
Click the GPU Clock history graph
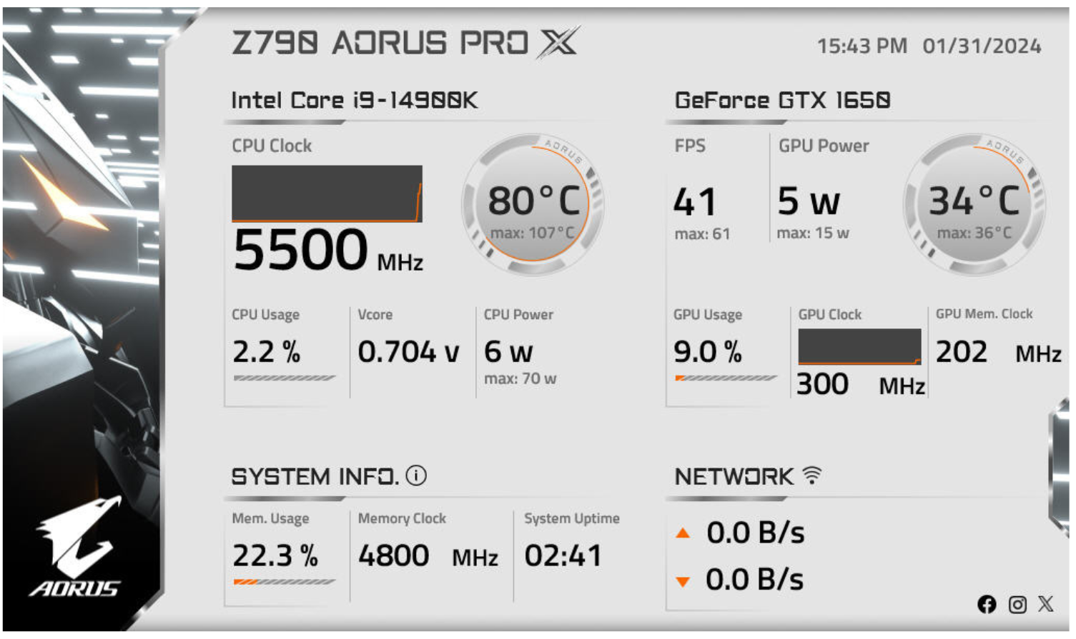pyautogui.click(x=859, y=346)
